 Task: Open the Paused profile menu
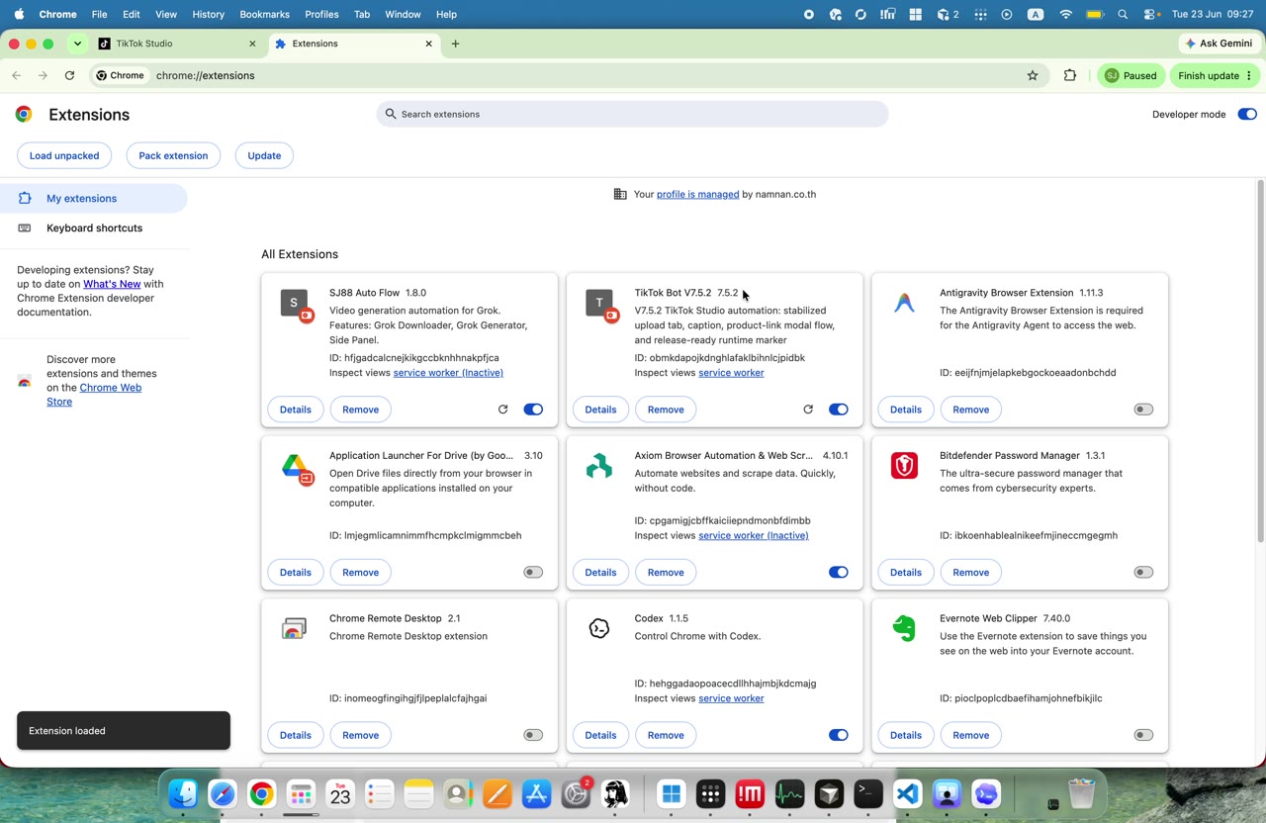click(x=1130, y=75)
